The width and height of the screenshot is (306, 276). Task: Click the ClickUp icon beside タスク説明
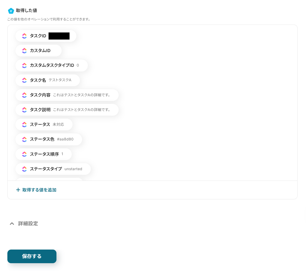(x=24, y=110)
